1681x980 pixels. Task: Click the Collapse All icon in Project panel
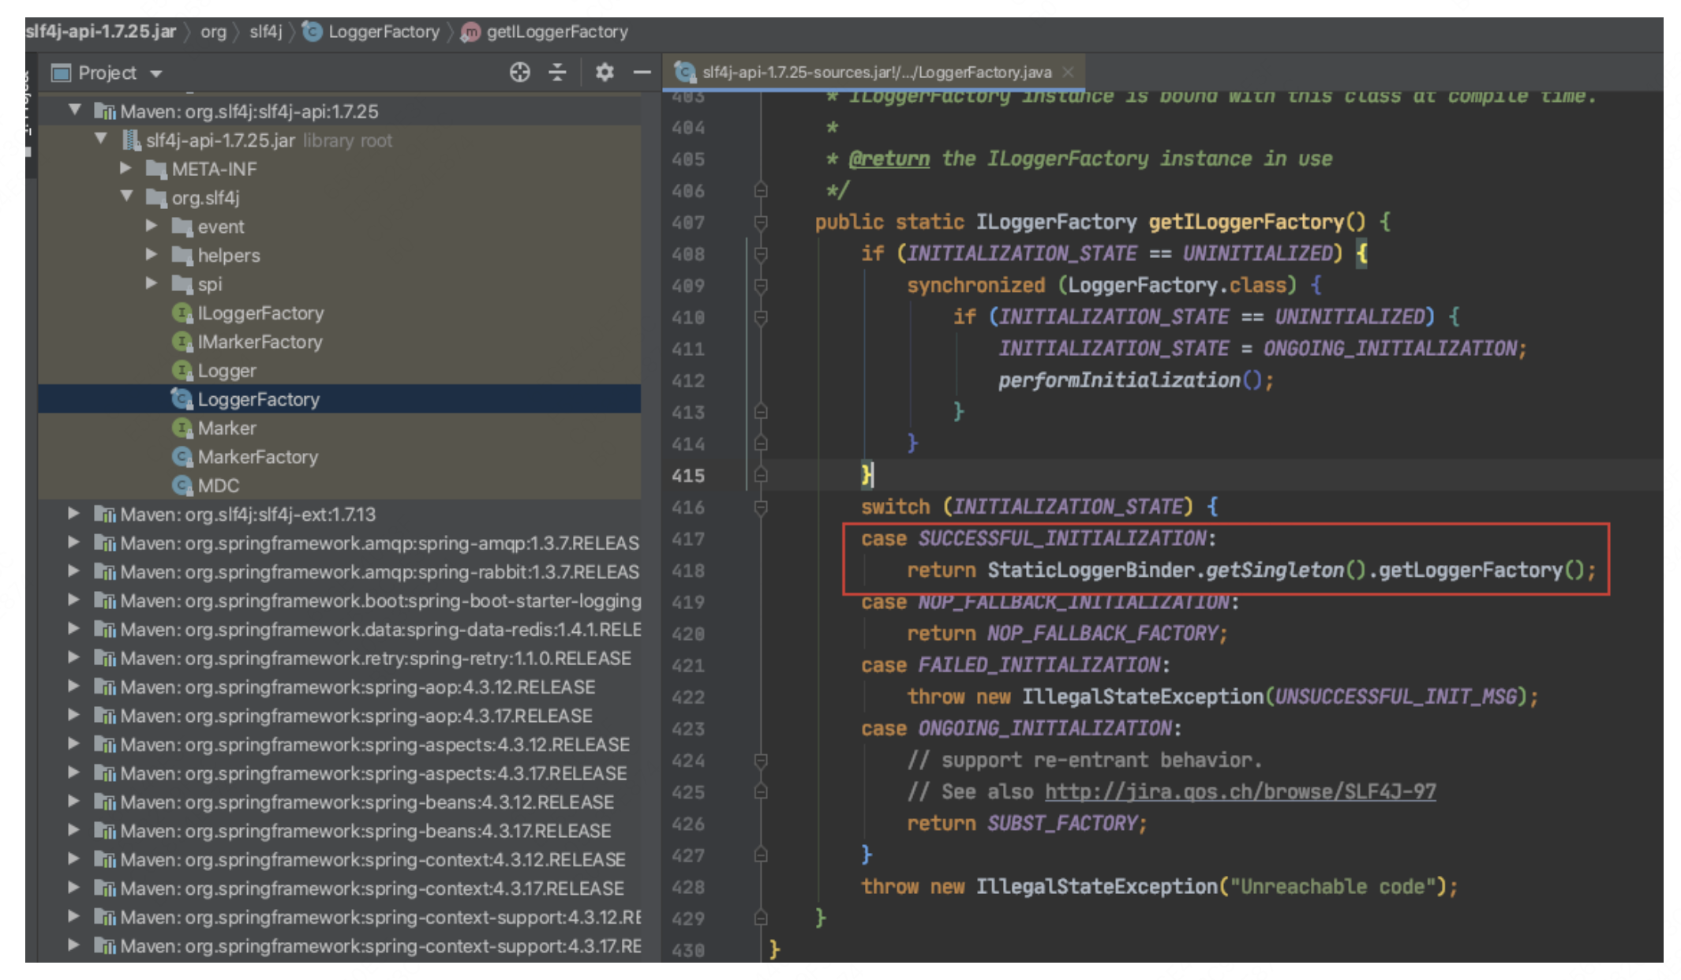pos(557,73)
